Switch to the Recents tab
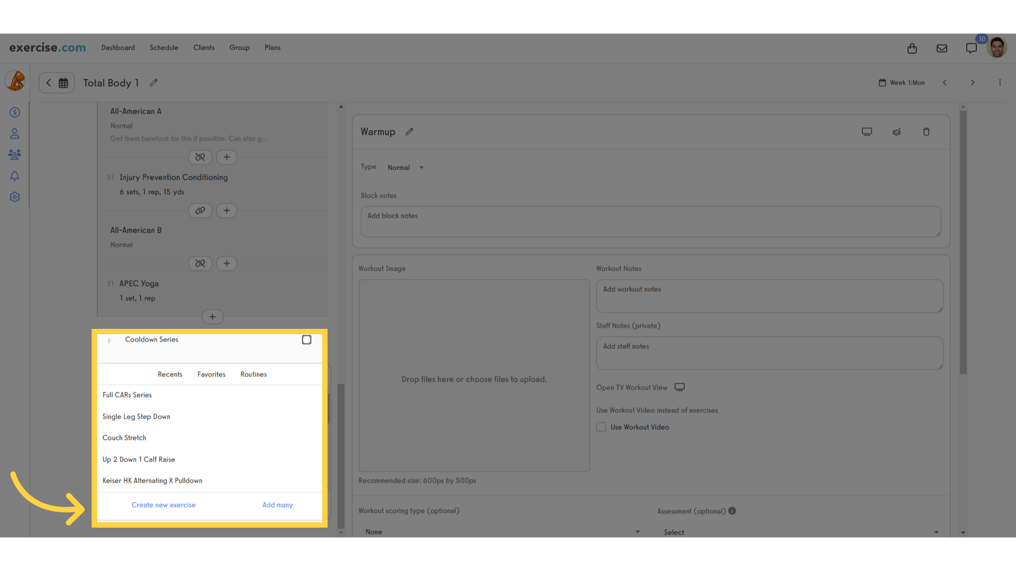Image resolution: width=1016 pixels, height=571 pixels. [170, 374]
